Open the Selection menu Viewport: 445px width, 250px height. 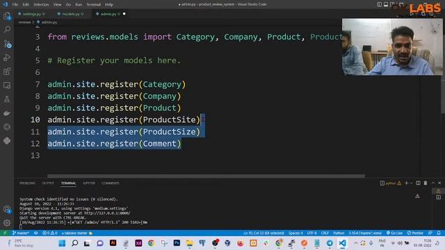click(41, 5)
